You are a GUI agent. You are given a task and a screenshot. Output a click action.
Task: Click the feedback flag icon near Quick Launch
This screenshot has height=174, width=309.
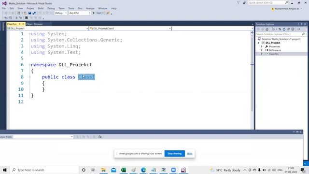click(x=245, y=2)
